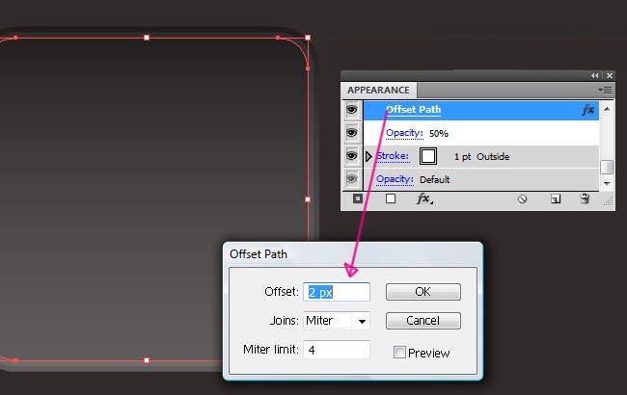This screenshot has width=627, height=395.
Task: Add New Stroke icon in panel footer
Action: click(358, 198)
